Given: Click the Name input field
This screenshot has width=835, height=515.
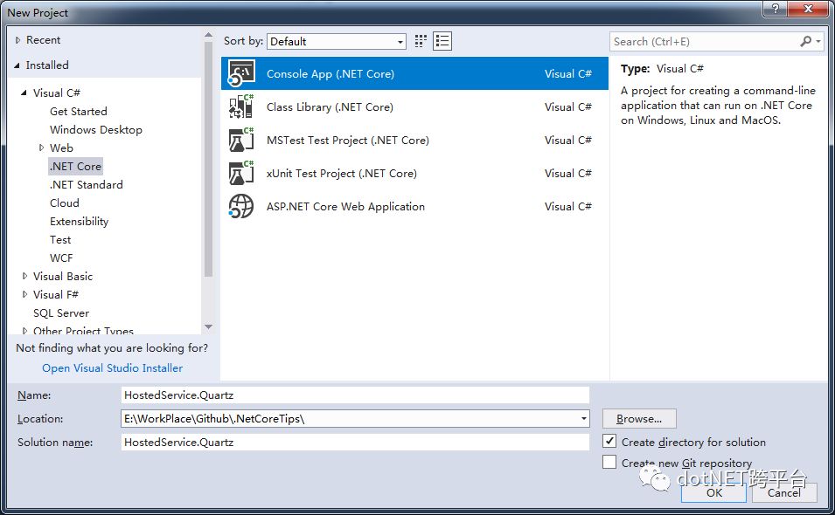Looking at the screenshot, I should pos(355,395).
